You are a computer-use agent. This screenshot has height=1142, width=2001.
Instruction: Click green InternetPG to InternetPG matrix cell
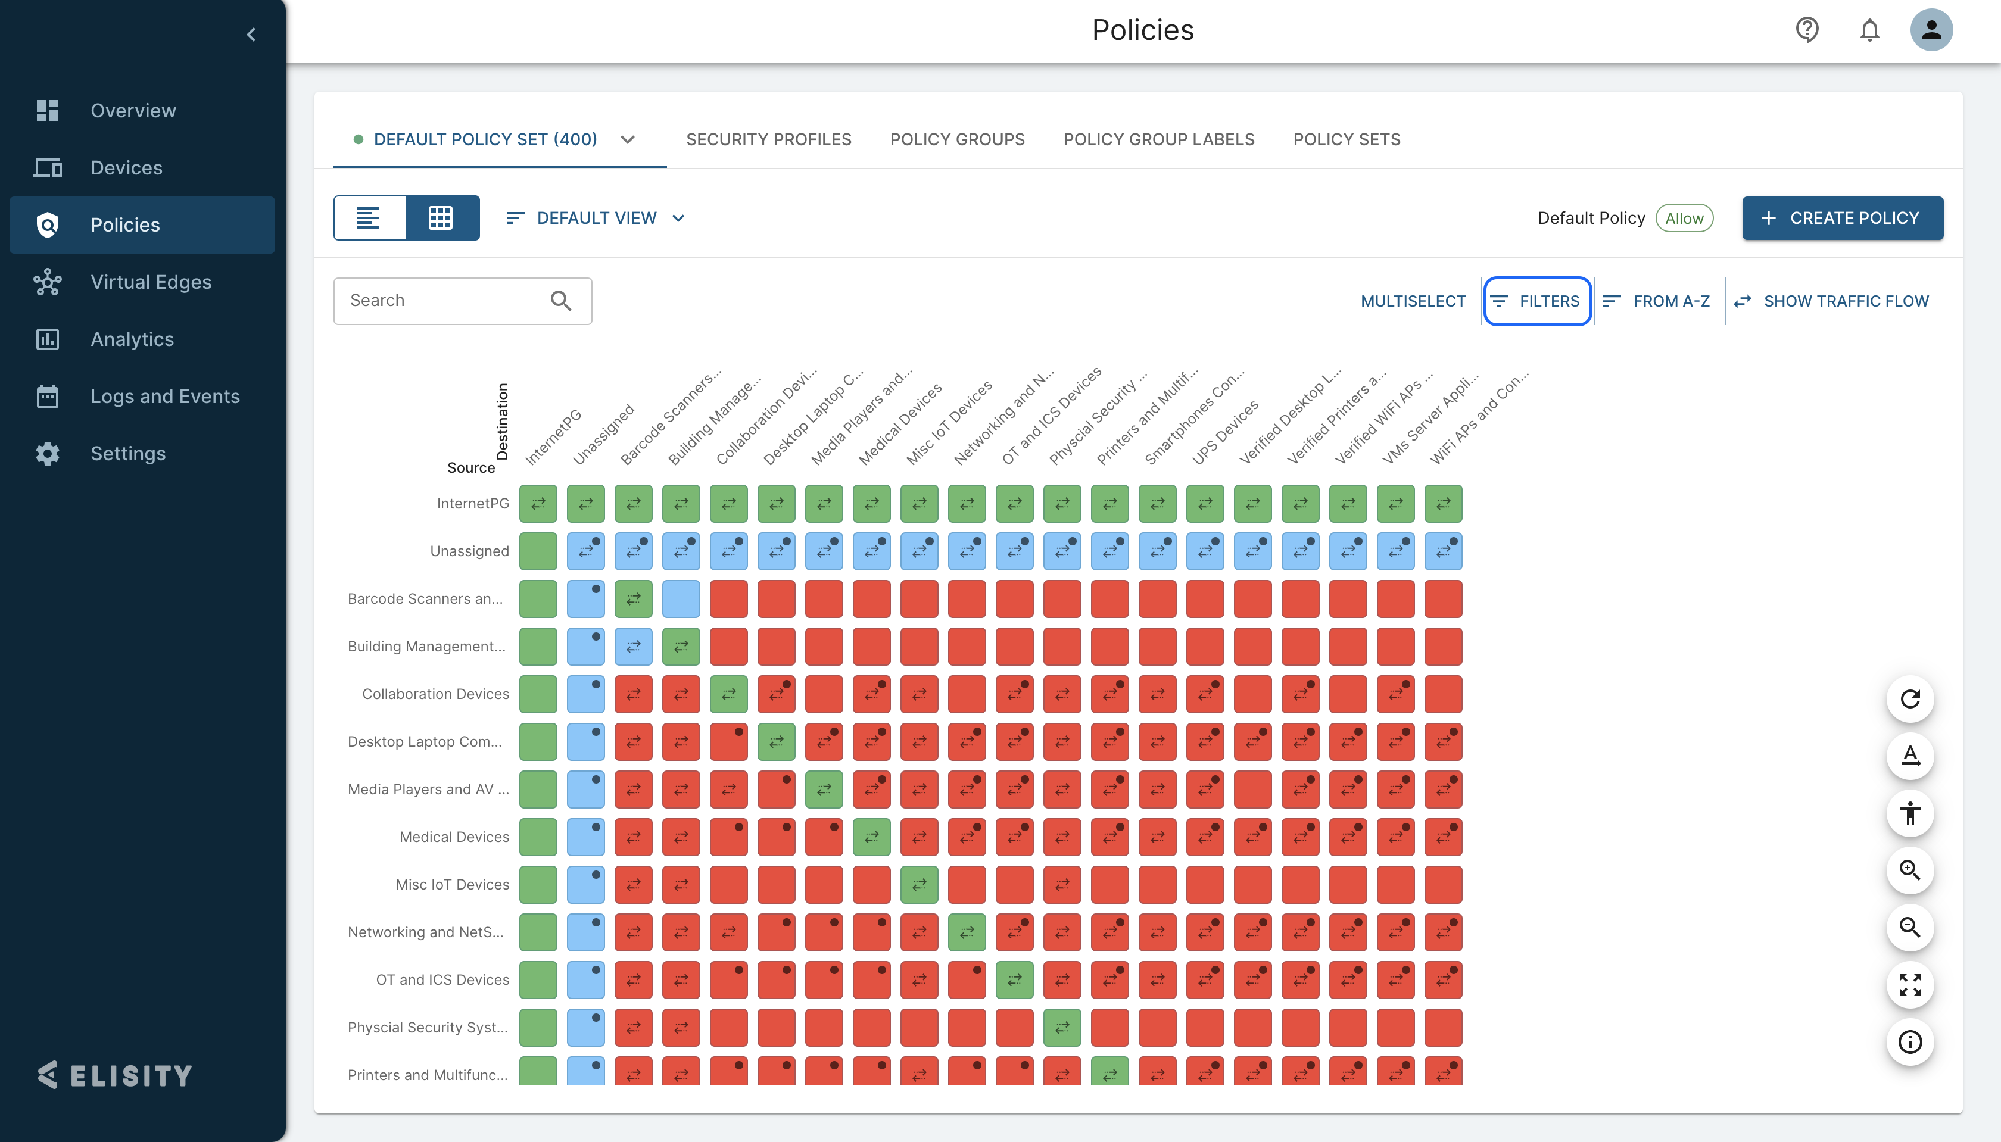click(538, 504)
